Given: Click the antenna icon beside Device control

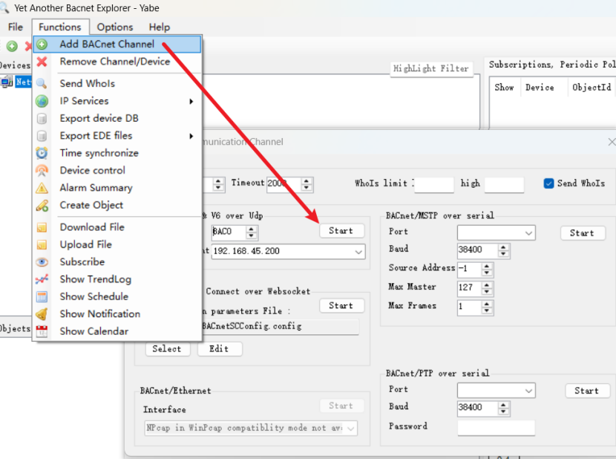Looking at the screenshot, I should pos(42,170).
